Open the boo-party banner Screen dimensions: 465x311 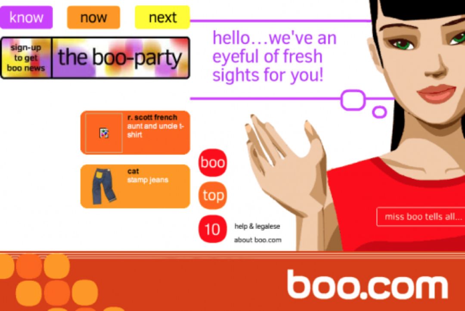(121, 58)
